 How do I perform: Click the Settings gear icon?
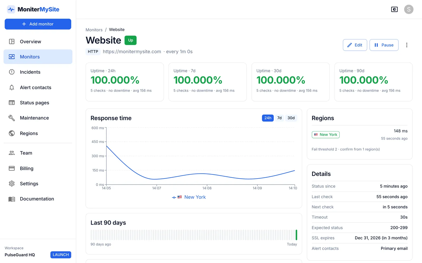12,184
